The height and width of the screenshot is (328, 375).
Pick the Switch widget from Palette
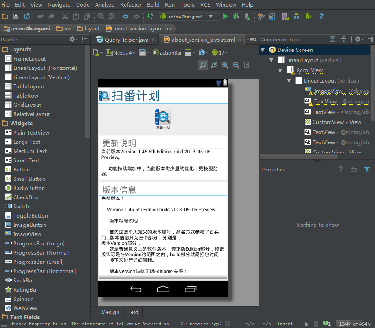pos(21,207)
